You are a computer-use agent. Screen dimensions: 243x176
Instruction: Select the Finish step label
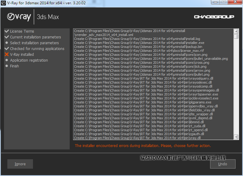pyautogui.click(x=14, y=66)
